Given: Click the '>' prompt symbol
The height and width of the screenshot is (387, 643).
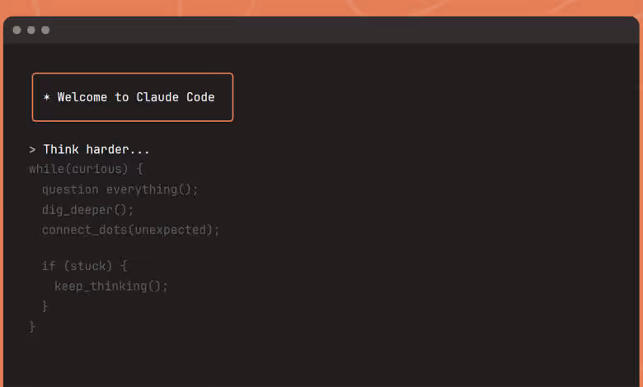Looking at the screenshot, I should (x=32, y=150).
